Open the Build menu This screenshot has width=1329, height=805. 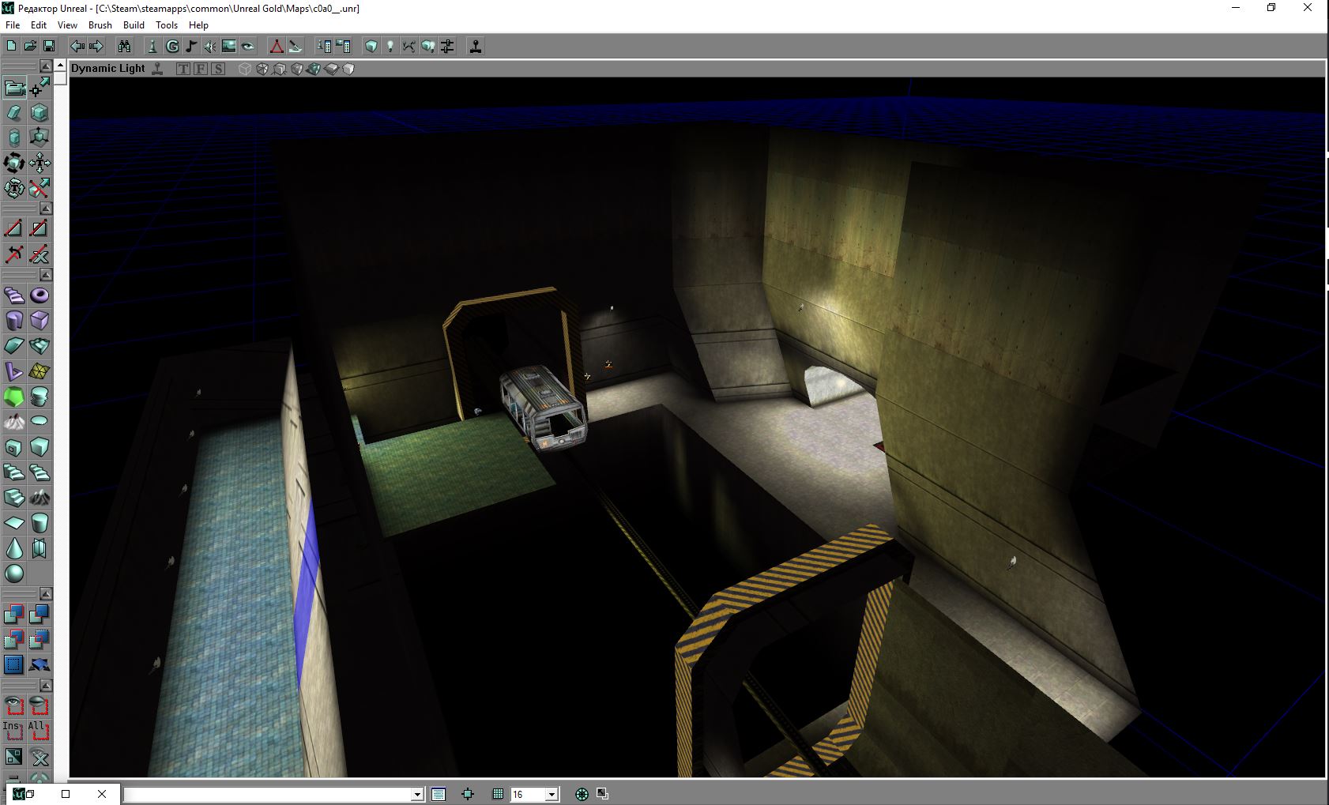click(x=134, y=24)
